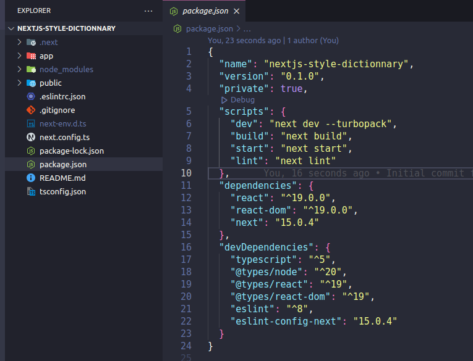This screenshot has width=473, height=361.
Task: Select the node_modules folder name
Action: [66, 70]
